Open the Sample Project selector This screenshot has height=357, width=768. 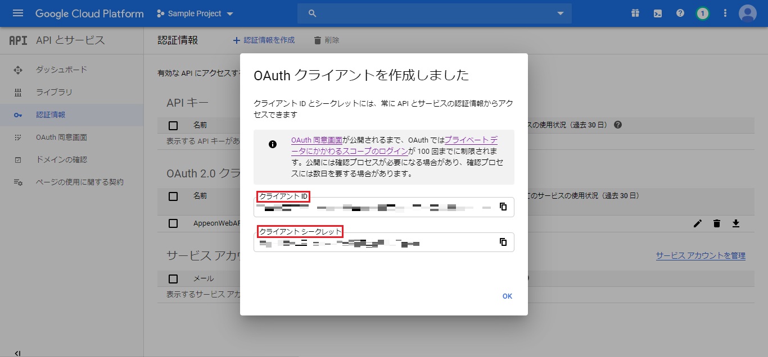pos(195,12)
